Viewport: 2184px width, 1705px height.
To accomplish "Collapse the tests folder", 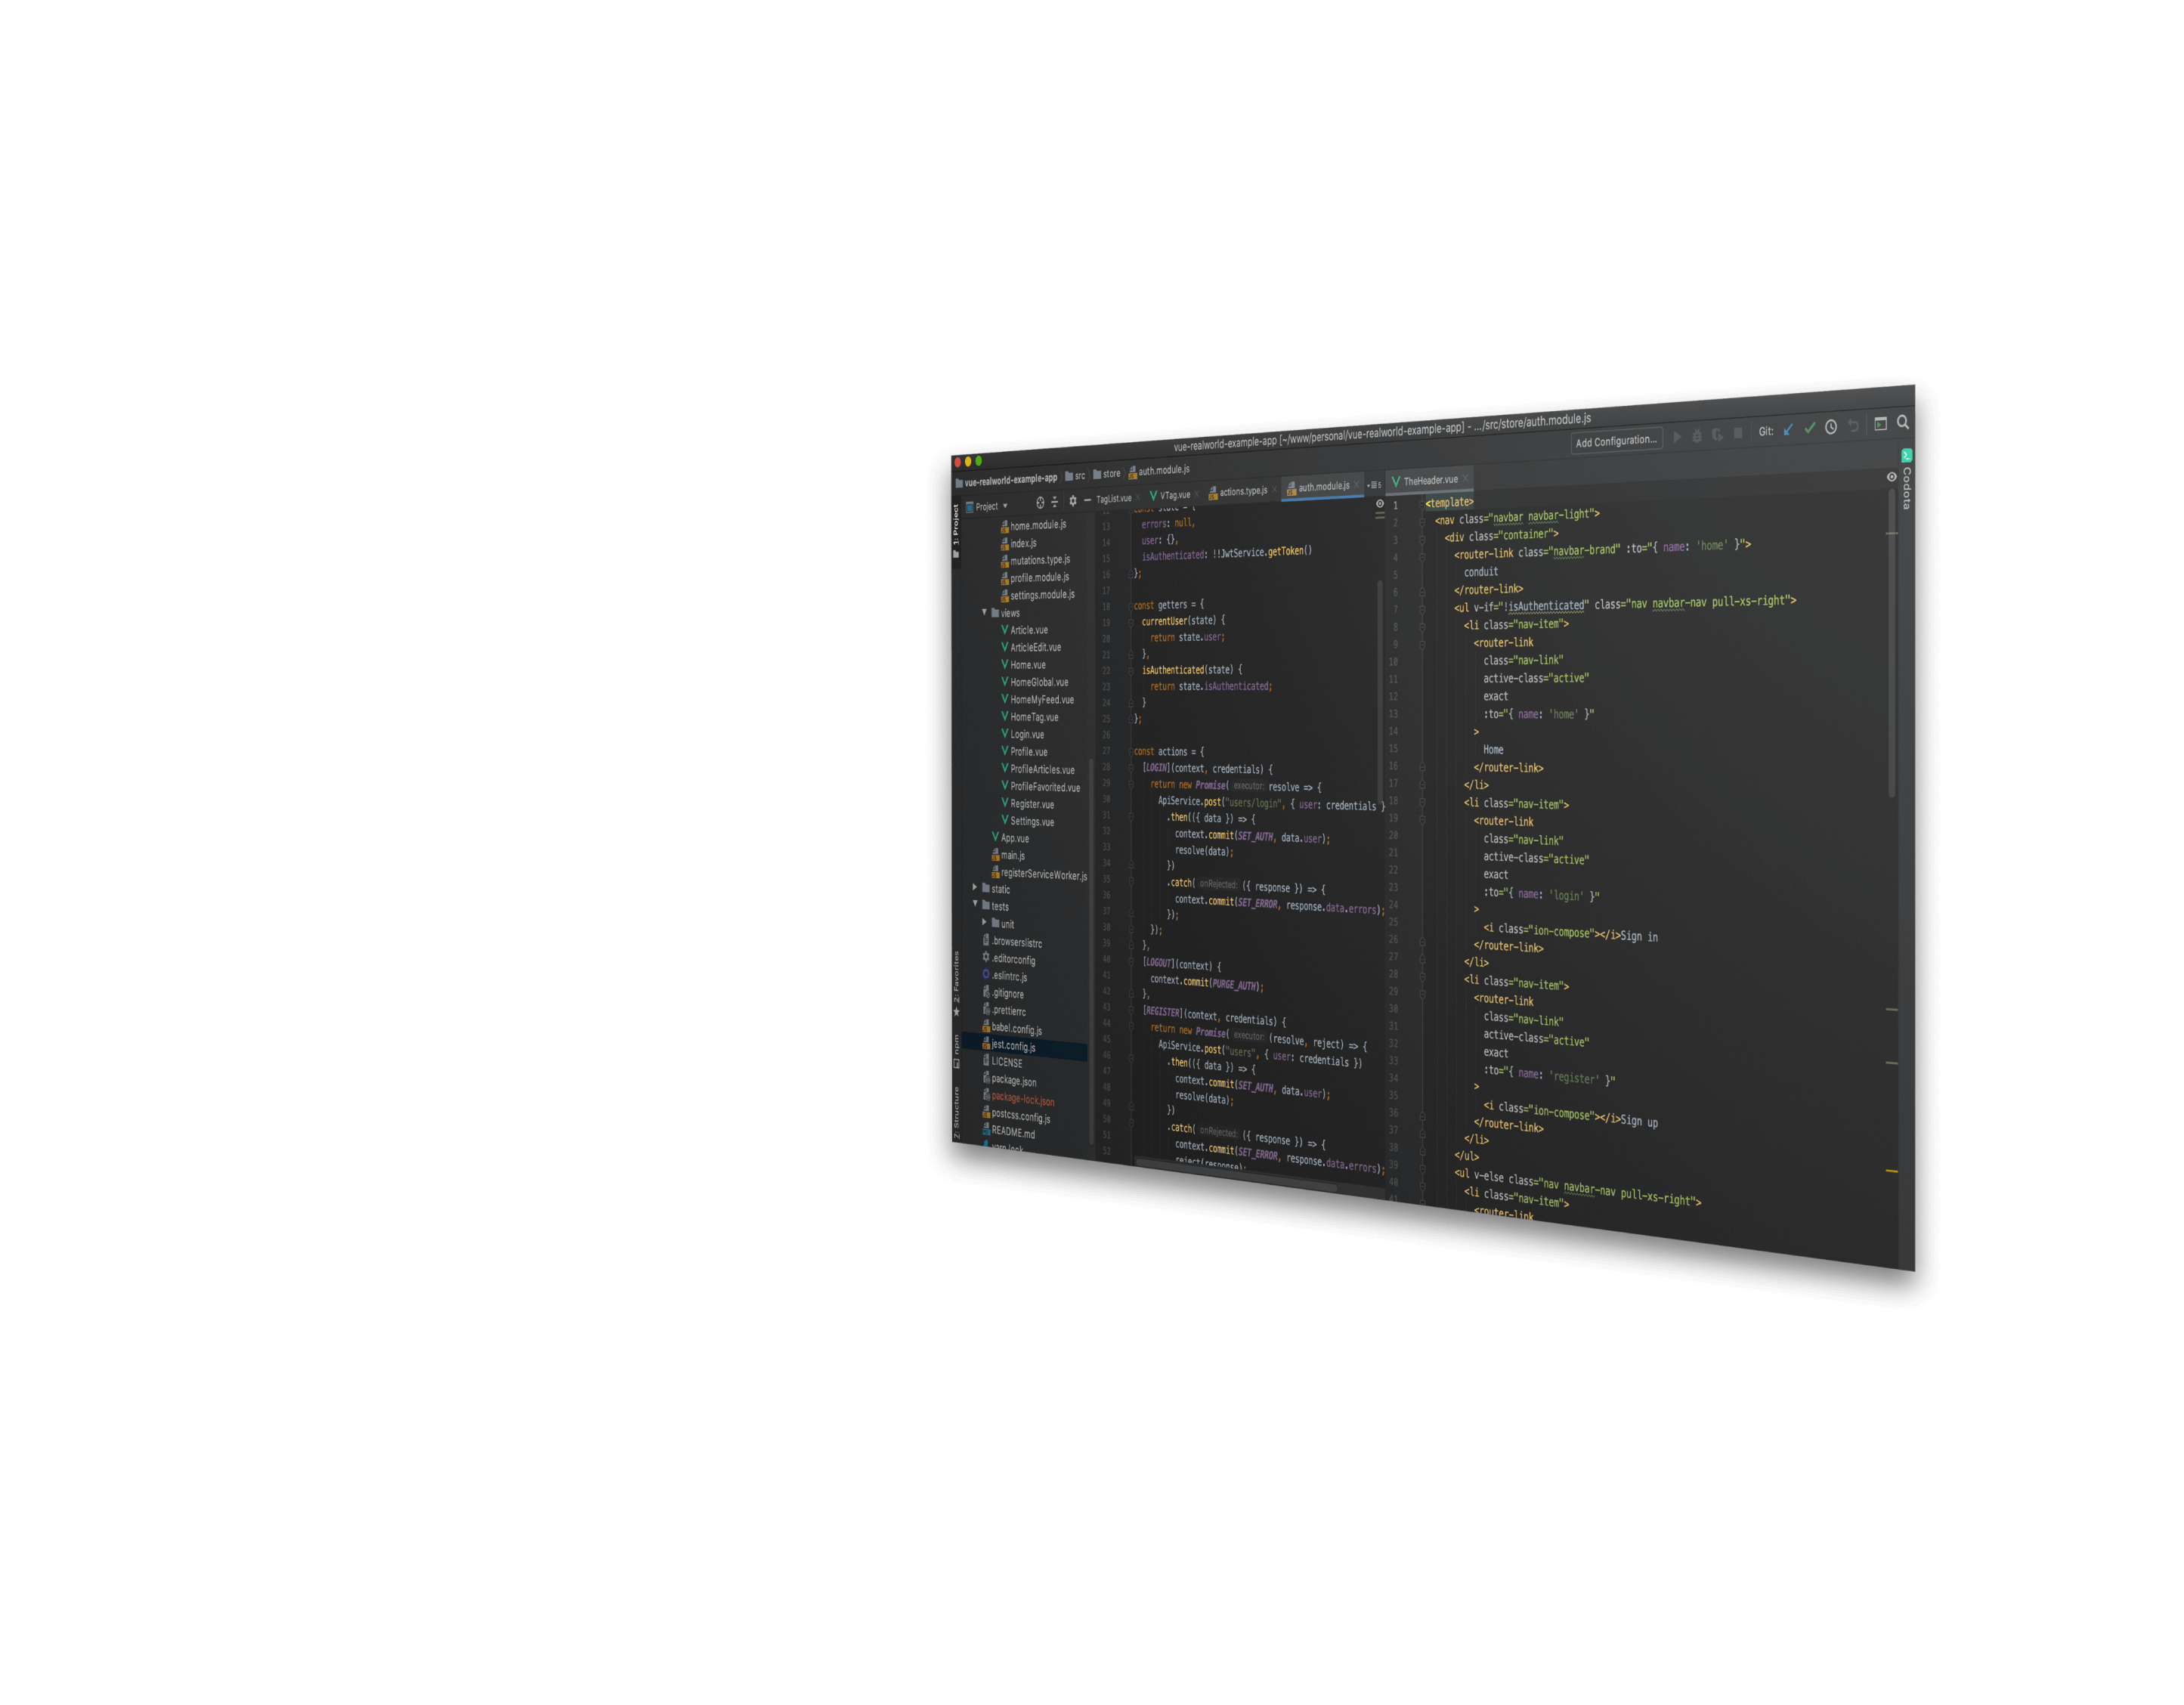I will [x=975, y=904].
